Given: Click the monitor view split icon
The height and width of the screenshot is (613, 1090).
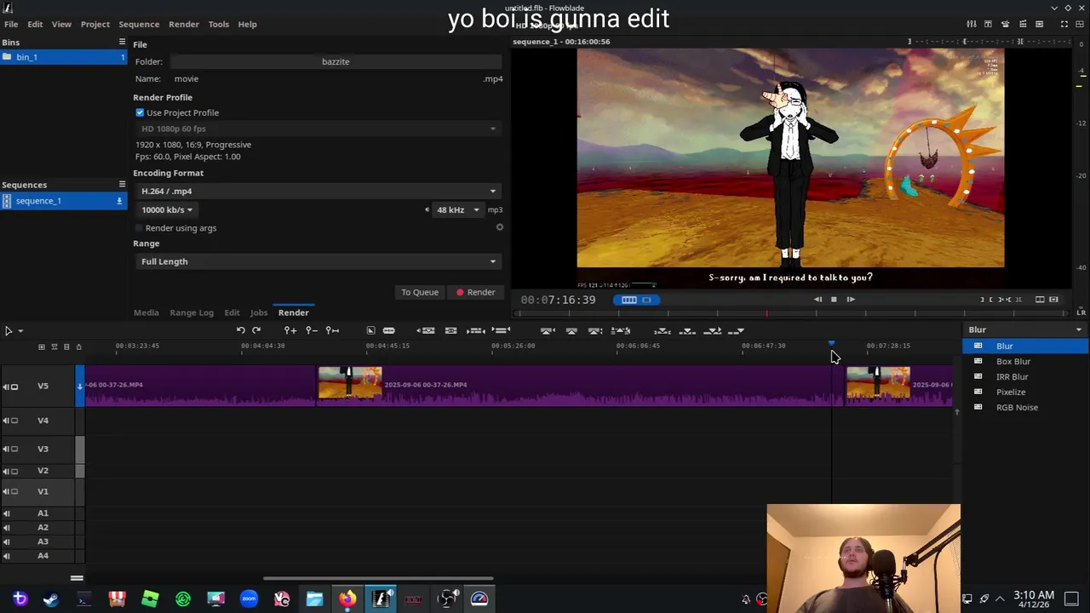Looking at the screenshot, I should (x=1040, y=300).
